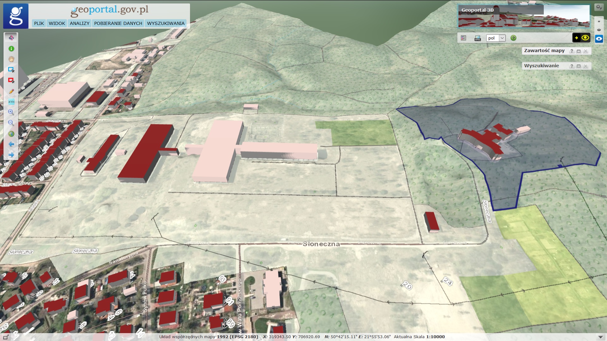This screenshot has width=607, height=341.
Task: Go to previous view with left arrow
Action: (x=11, y=144)
